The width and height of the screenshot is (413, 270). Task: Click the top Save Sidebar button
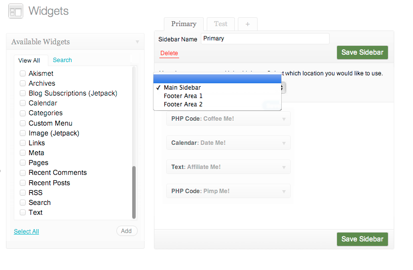(362, 53)
